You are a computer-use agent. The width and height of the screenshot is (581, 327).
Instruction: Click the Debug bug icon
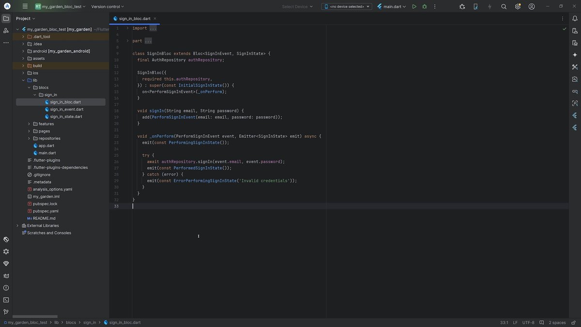coord(425,7)
